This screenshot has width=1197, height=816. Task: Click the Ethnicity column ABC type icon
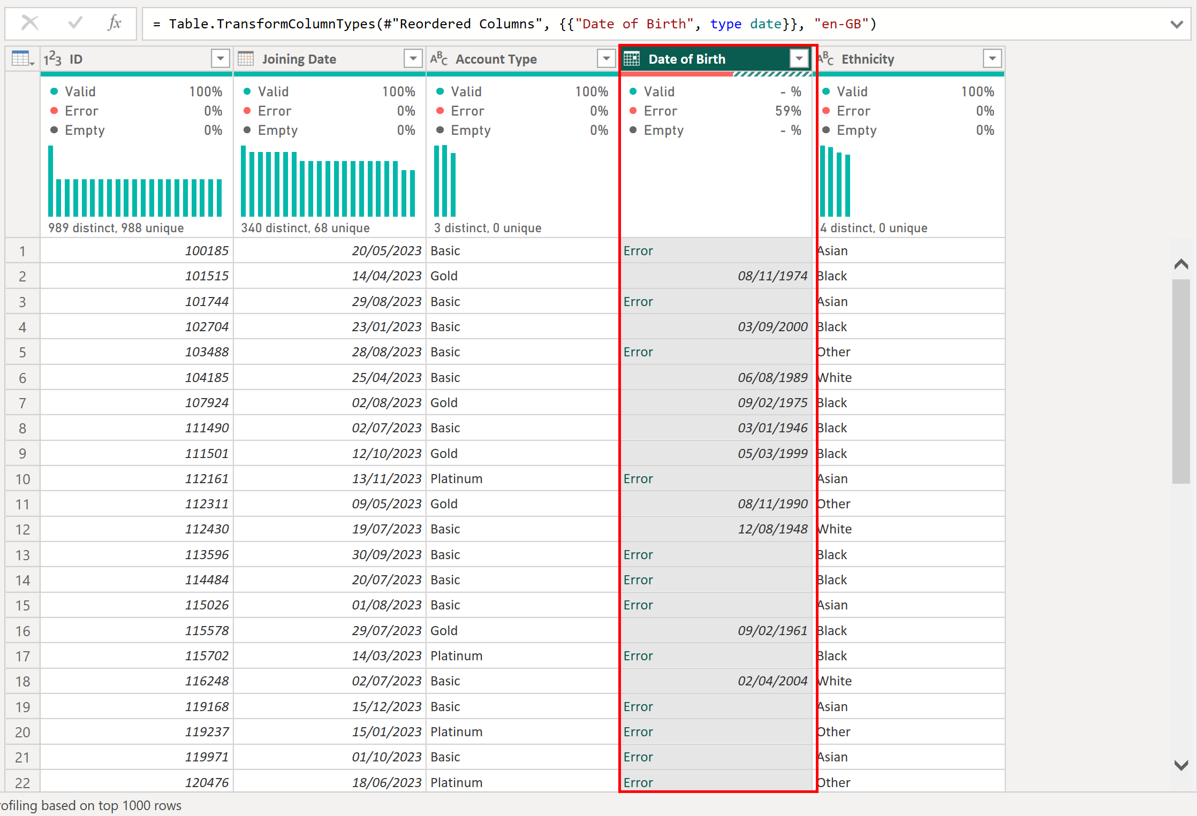click(826, 58)
